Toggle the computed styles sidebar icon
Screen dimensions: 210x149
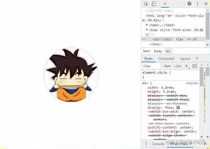pyautogui.click(x=195, y=66)
